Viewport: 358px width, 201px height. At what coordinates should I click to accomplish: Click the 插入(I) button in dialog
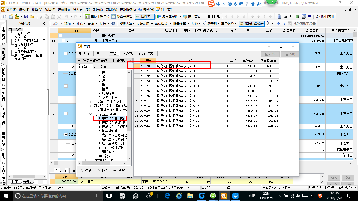(x=270, y=54)
